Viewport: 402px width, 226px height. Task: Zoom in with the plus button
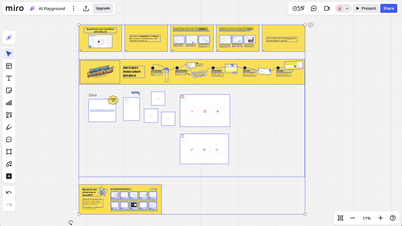pyautogui.click(x=380, y=218)
